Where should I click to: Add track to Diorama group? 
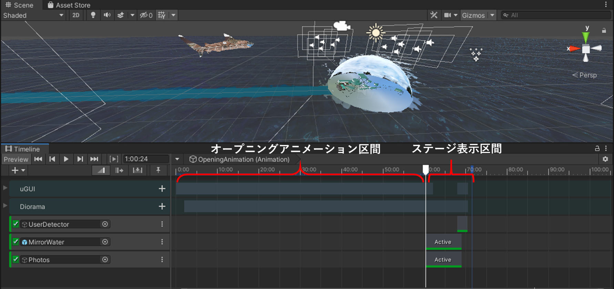tap(162, 206)
